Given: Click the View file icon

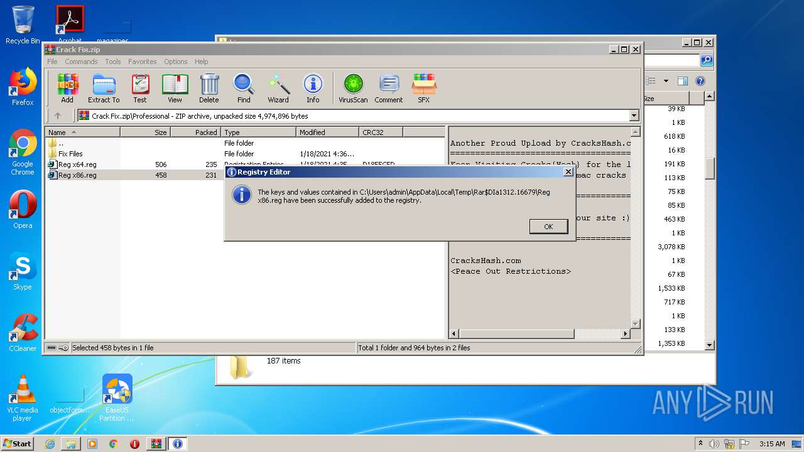Looking at the screenshot, I should click(175, 88).
